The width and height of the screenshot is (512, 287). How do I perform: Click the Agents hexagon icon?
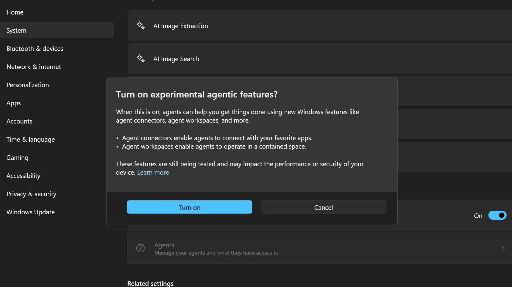(x=140, y=248)
